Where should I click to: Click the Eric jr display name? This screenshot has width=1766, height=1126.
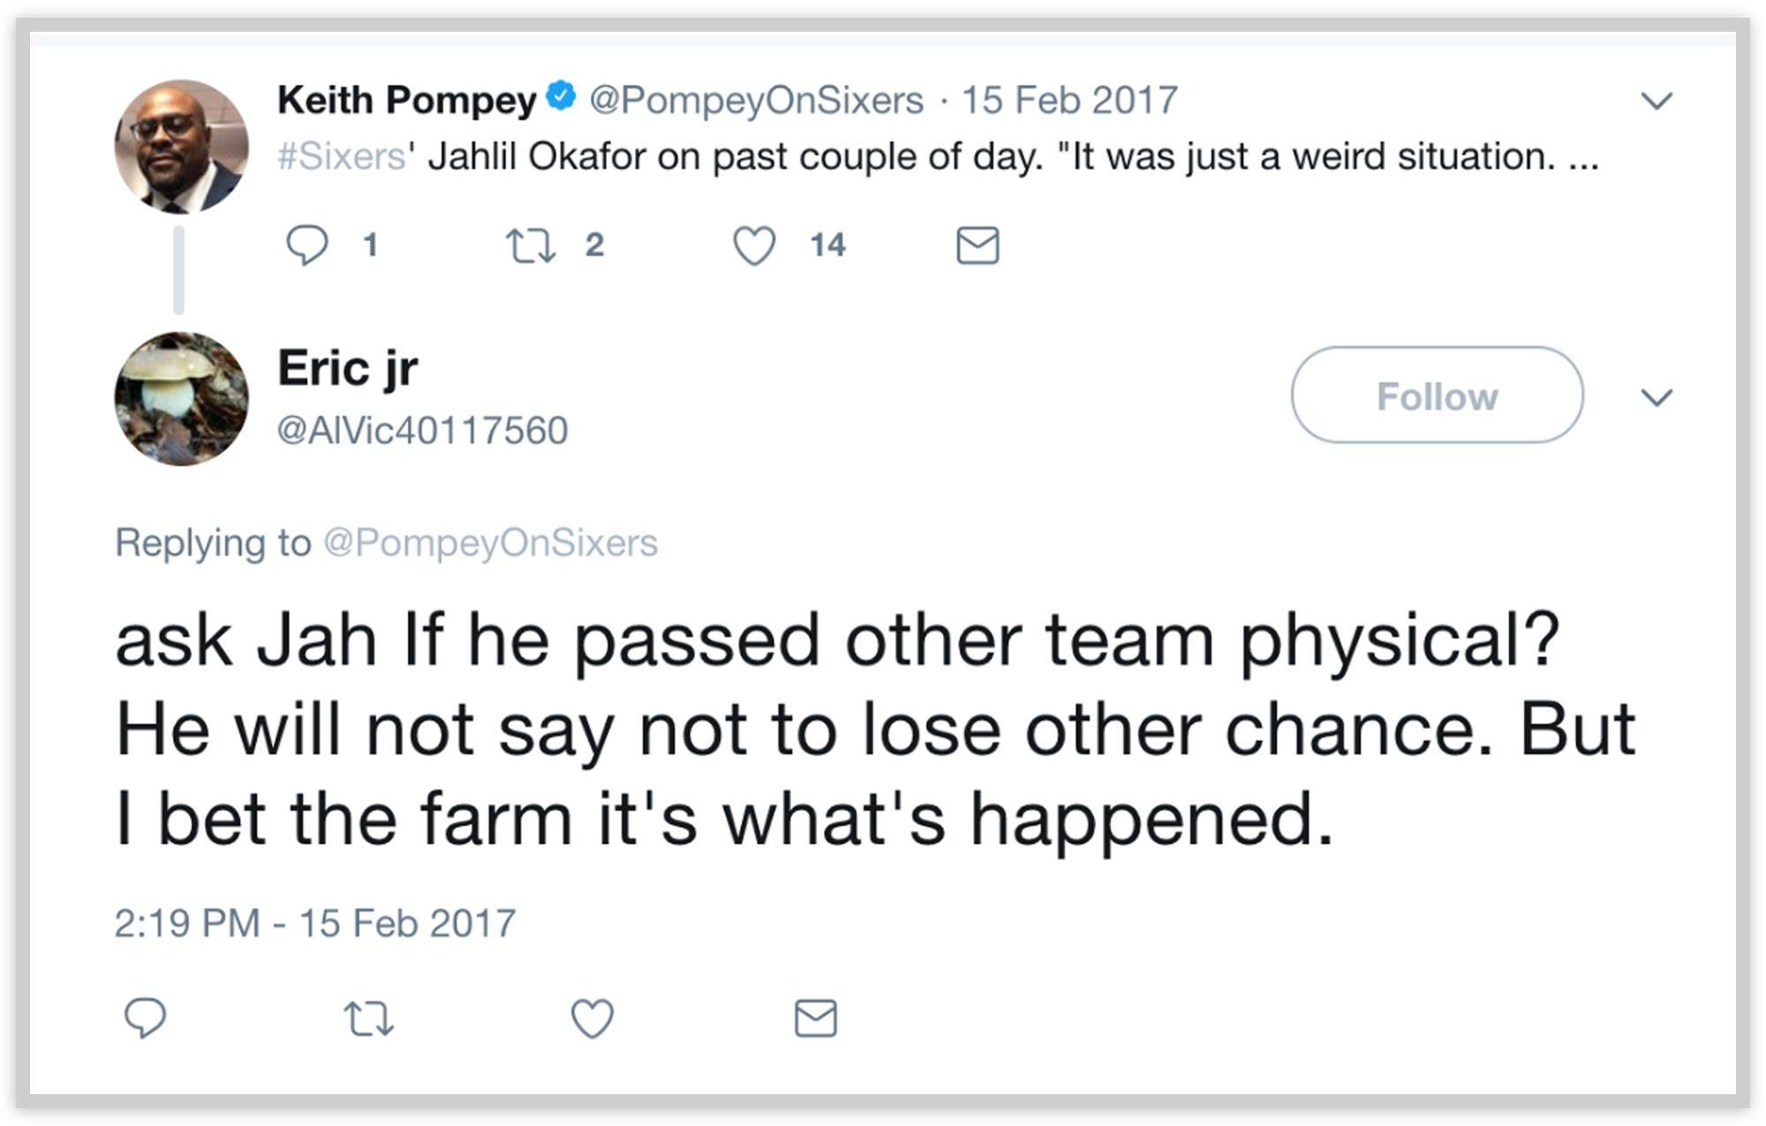(348, 367)
